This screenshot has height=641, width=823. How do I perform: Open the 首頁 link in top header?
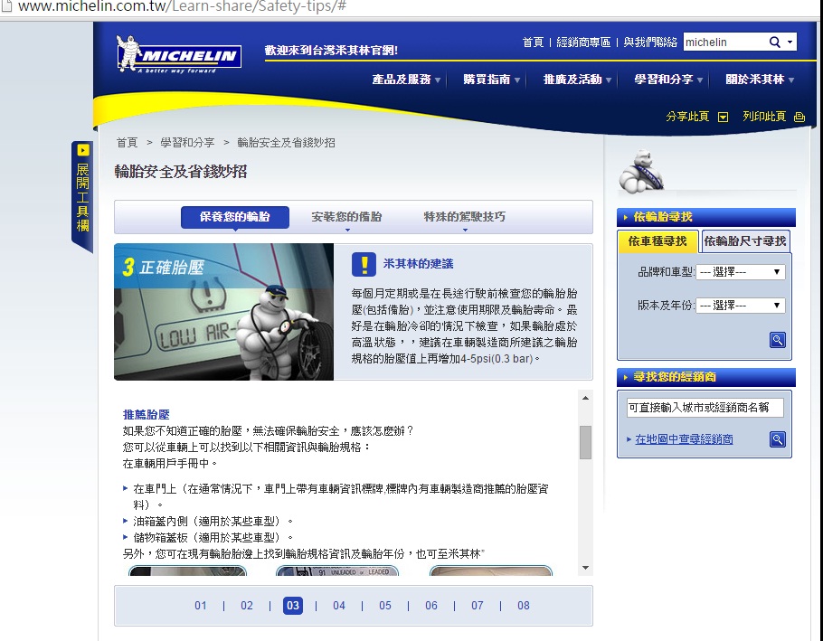(533, 42)
